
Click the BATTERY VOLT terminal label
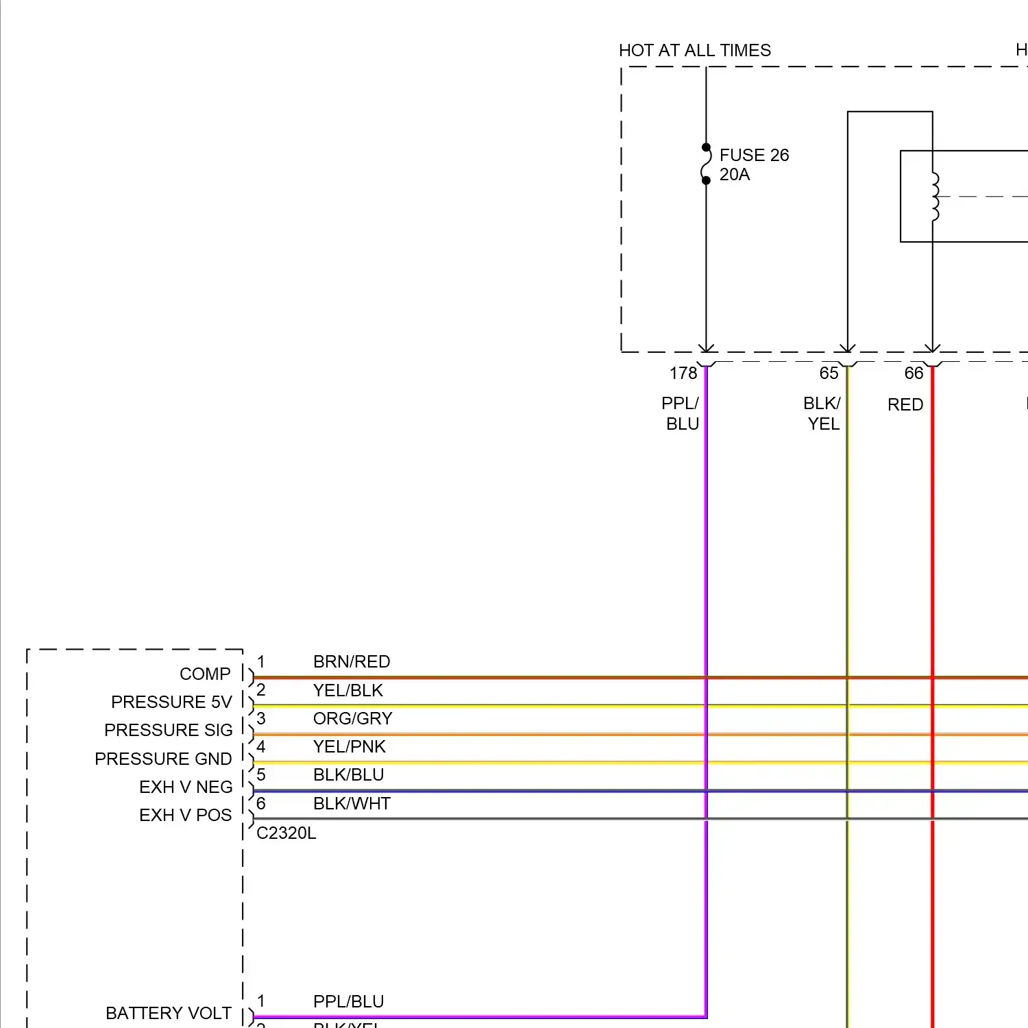(169, 1013)
